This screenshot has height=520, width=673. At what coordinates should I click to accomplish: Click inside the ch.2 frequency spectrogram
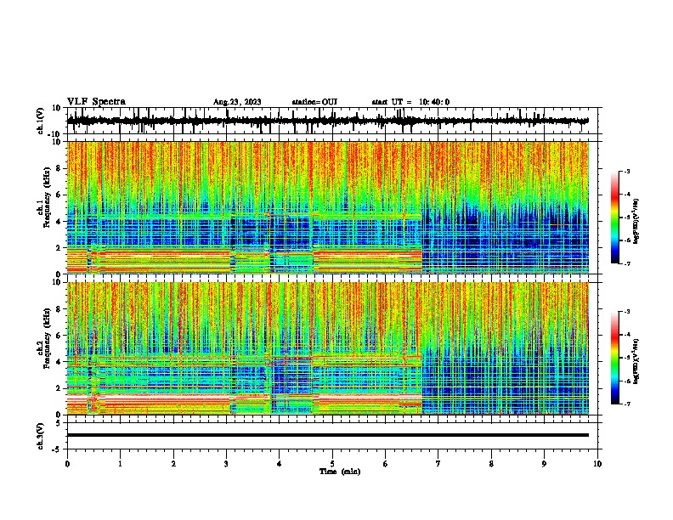tap(328, 348)
